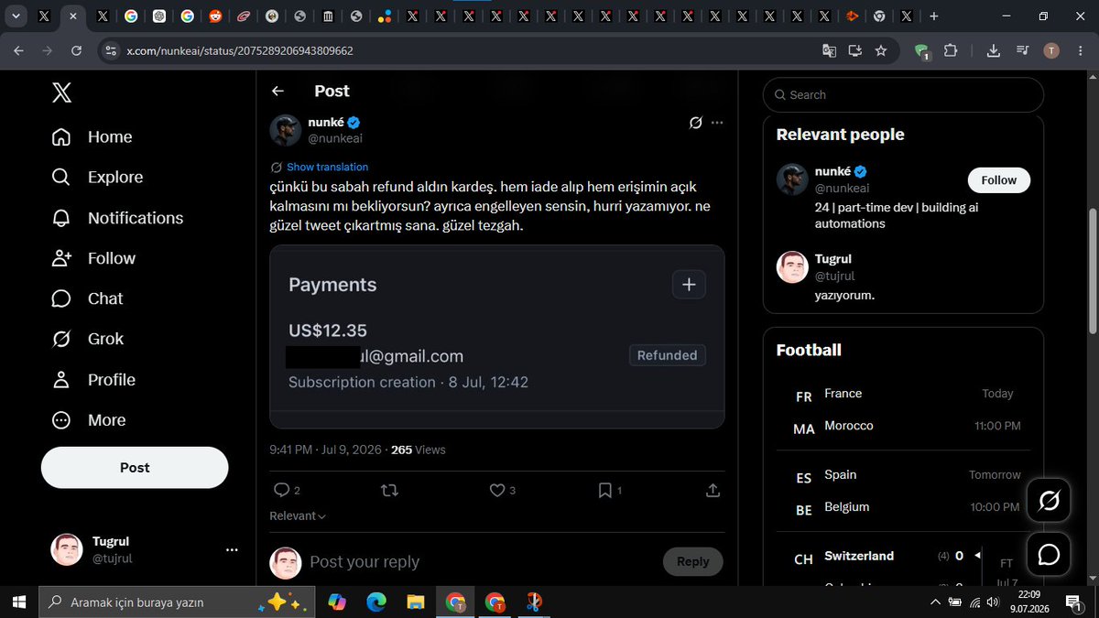Open media control icon in toolbar
This screenshot has height=618, width=1099.
(1022, 51)
